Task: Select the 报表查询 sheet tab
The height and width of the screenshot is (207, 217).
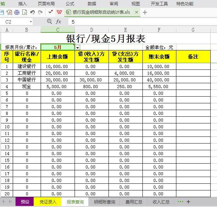Action: 75,202
